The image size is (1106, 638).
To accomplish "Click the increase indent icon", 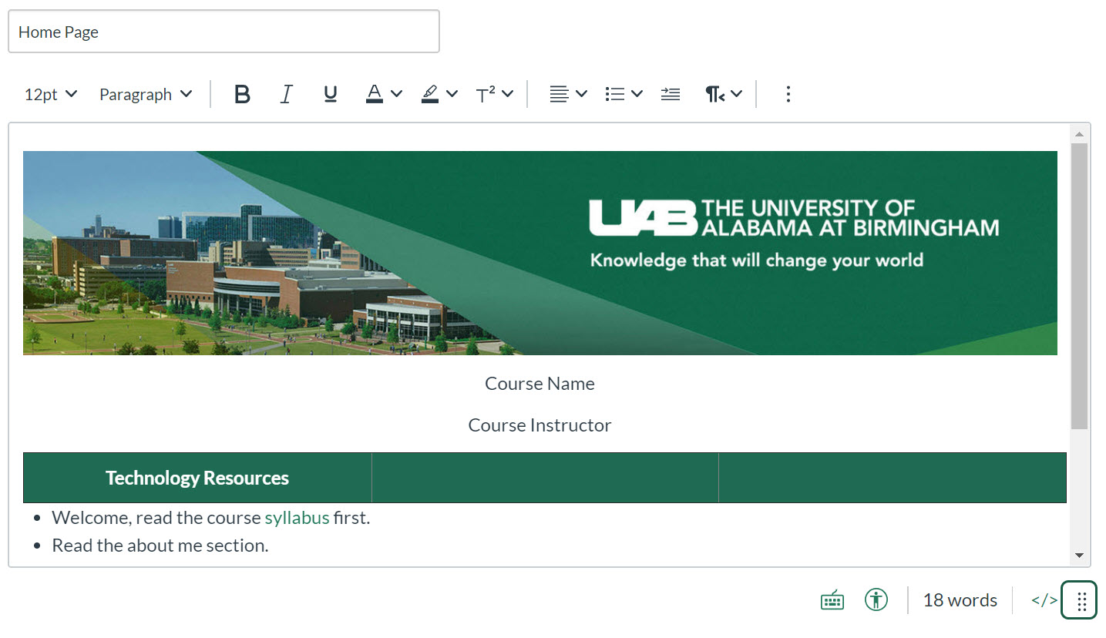I will tap(671, 94).
